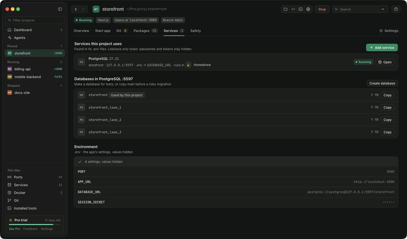Viewport: 407px width, 239px height.
Task: Open the PostgreSQL service
Action: [385, 62]
